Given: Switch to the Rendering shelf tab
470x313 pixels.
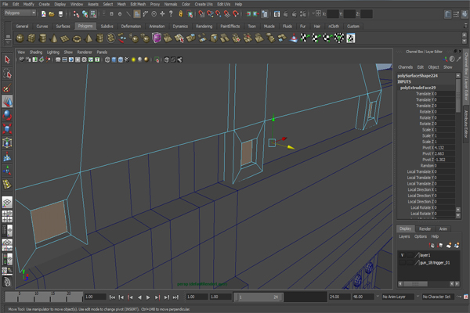Looking at the screenshot, I should point(204,27).
